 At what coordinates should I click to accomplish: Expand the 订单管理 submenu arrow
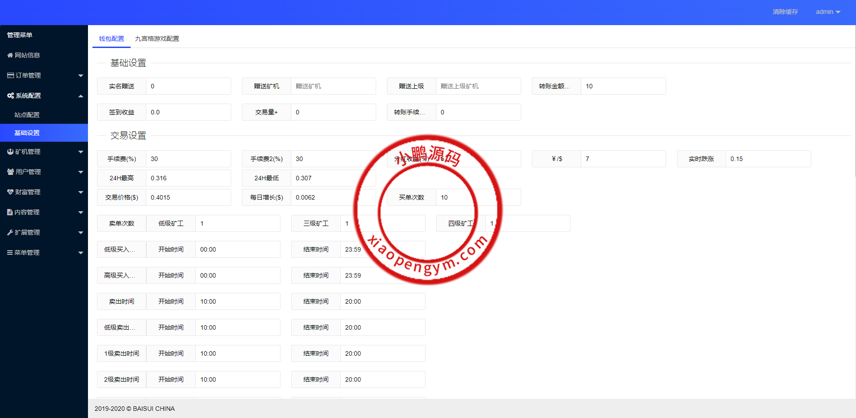81,75
